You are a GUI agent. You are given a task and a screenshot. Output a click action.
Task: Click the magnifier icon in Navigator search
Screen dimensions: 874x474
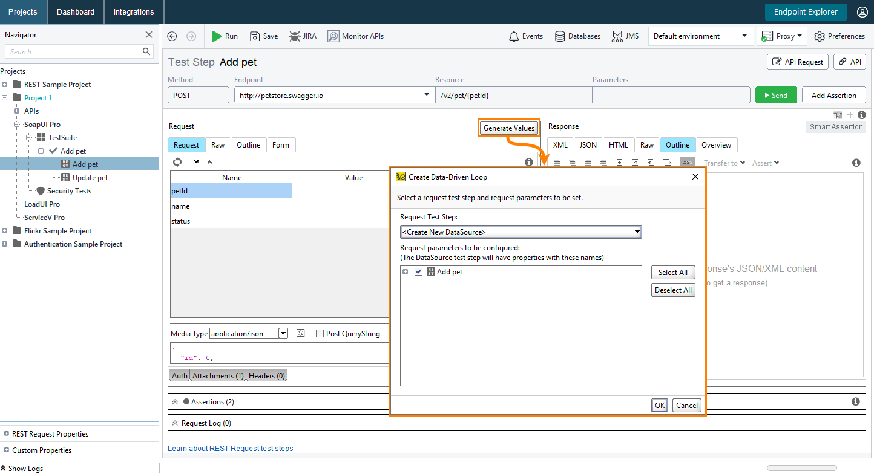tap(146, 52)
